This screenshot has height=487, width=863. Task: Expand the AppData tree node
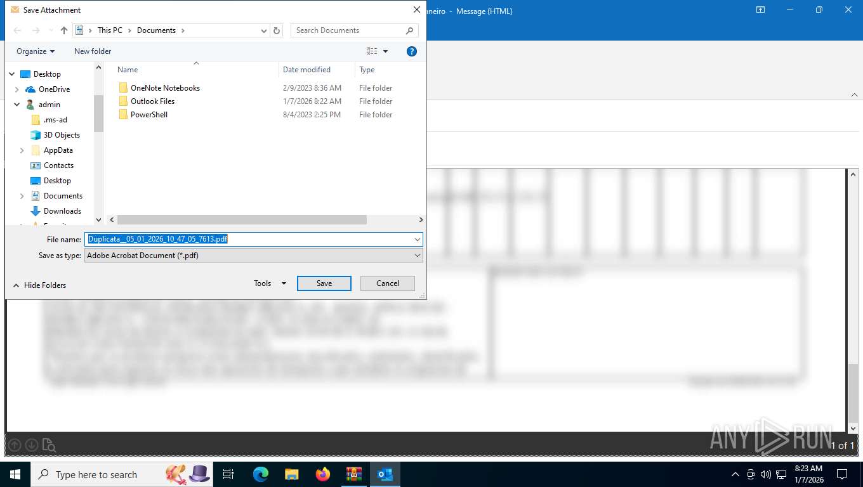22,150
